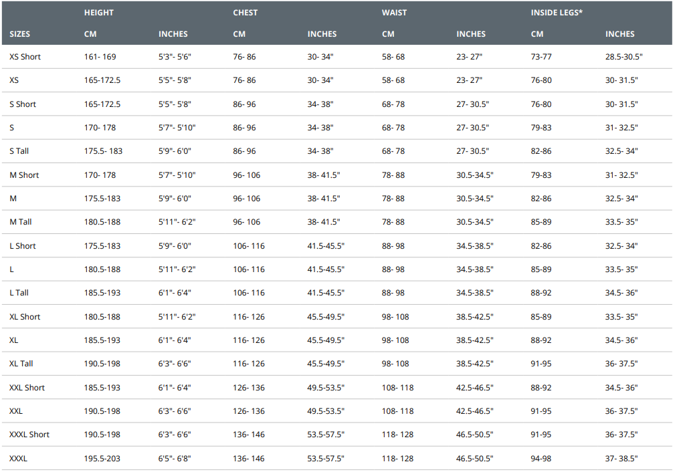Image resolution: width=675 pixels, height=472 pixels.
Task: Click height value 195.5-203 in XXXL row
Action: click(102, 459)
